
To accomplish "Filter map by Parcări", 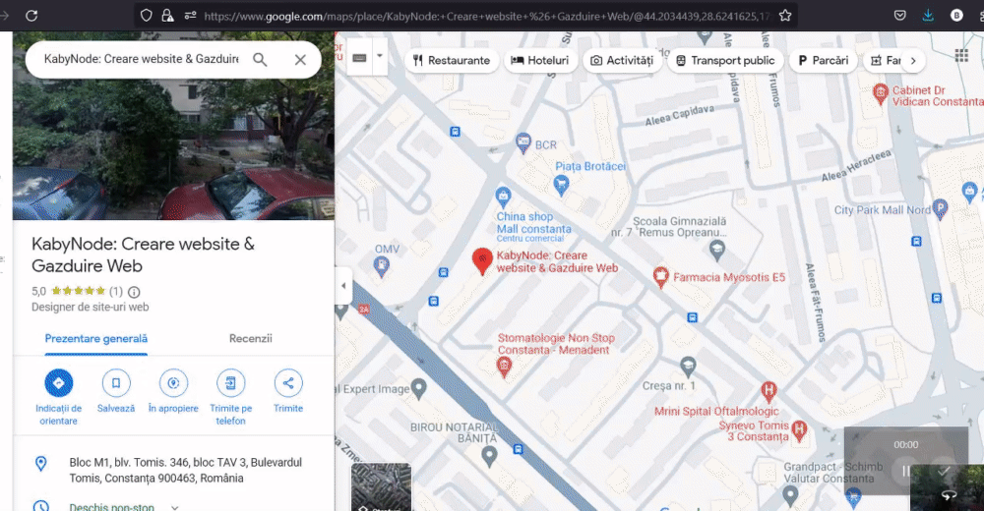I will pos(823,61).
